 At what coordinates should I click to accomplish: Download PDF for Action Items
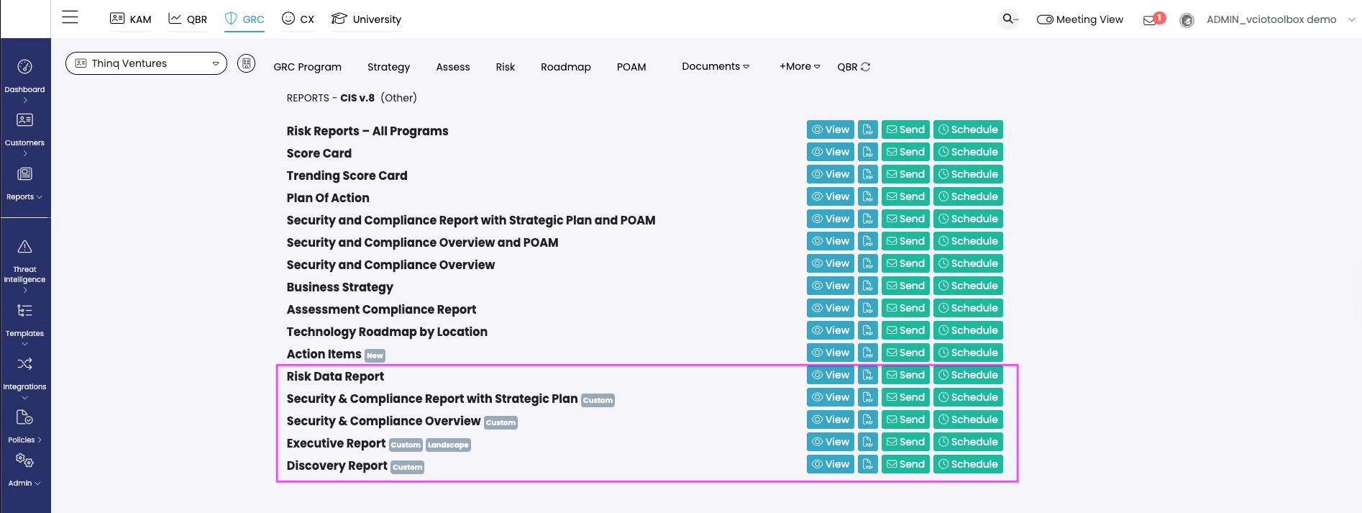(868, 353)
